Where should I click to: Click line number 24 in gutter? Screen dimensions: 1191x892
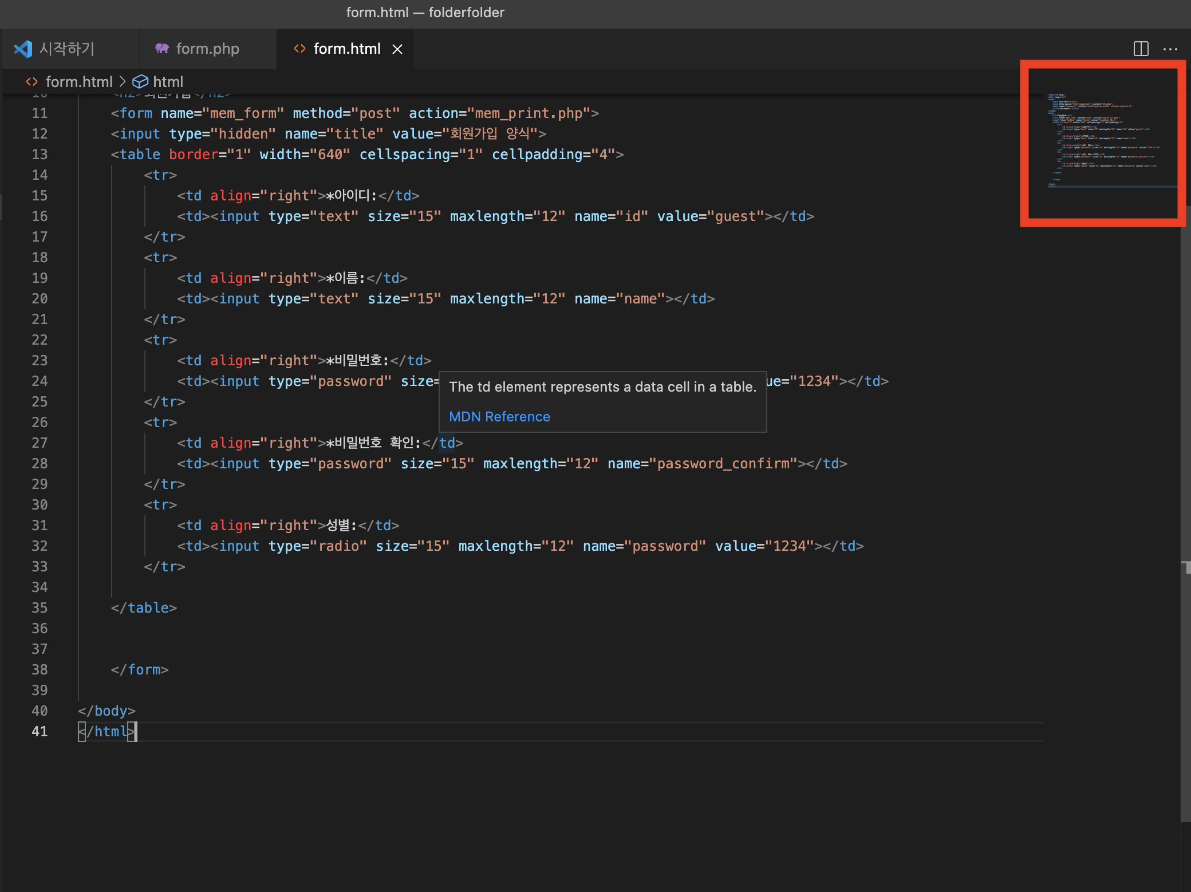[40, 381]
